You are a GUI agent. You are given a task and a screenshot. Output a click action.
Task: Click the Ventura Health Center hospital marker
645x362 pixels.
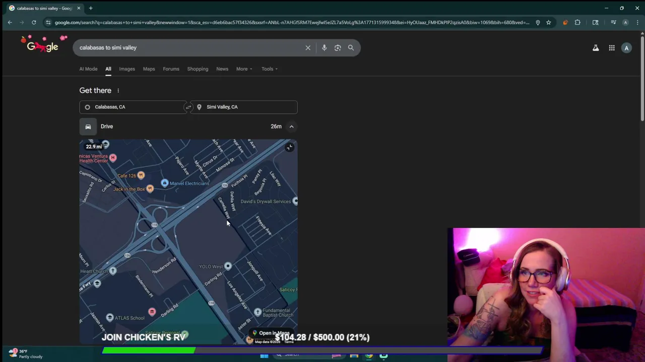pos(113,158)
